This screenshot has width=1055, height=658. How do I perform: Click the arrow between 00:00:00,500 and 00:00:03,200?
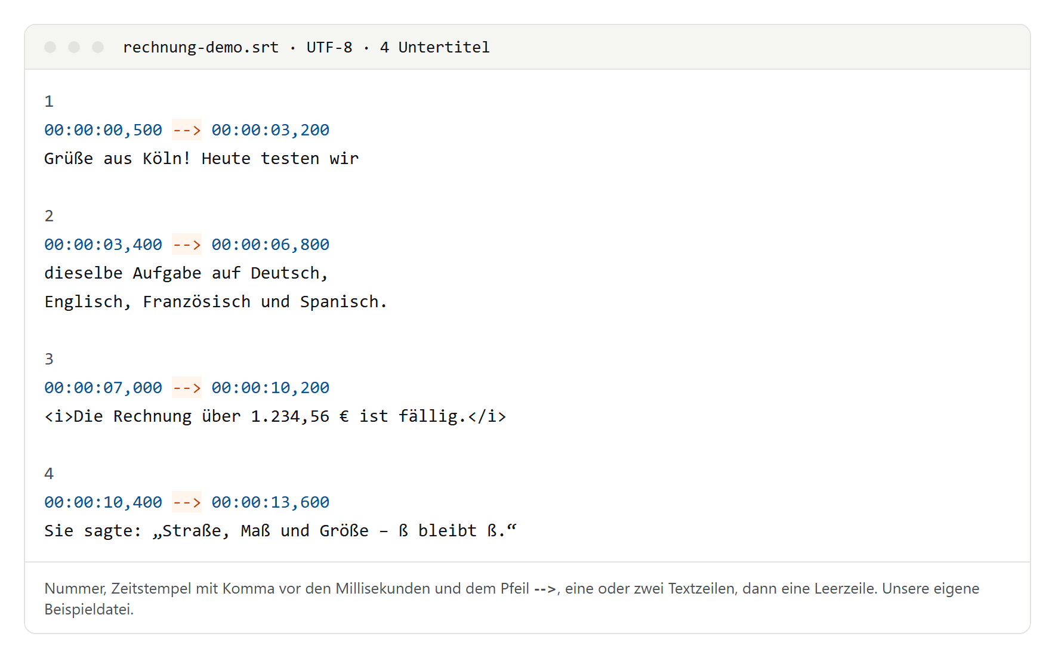pos(187,130)
